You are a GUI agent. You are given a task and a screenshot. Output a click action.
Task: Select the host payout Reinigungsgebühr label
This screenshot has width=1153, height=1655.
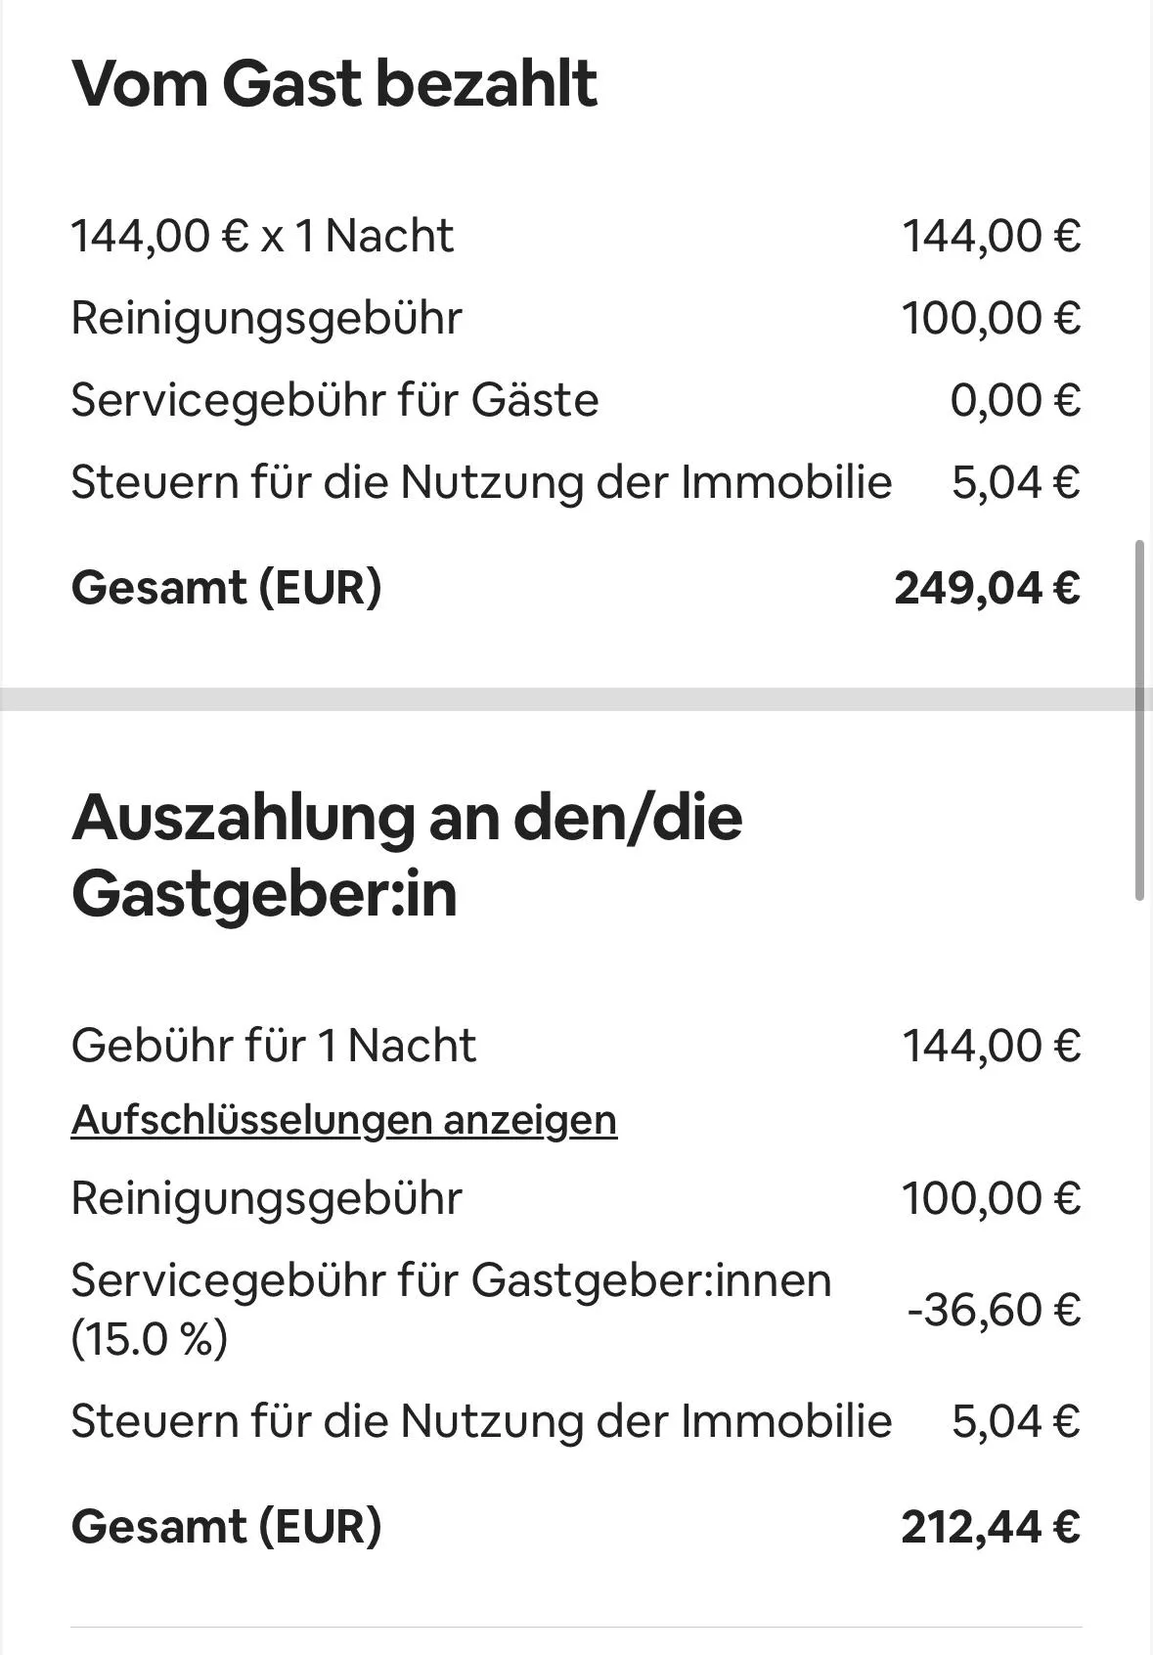(267, 1199)
